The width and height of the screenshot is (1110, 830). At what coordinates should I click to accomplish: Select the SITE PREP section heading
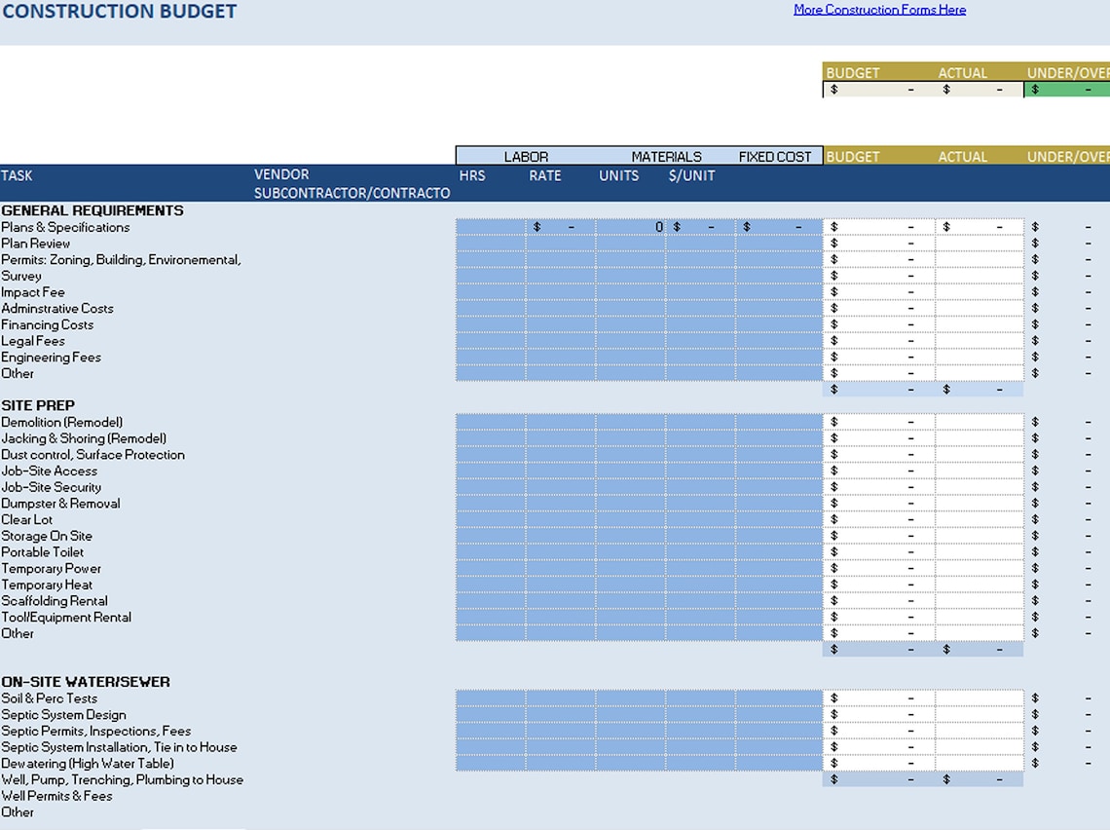click(38, 405)
